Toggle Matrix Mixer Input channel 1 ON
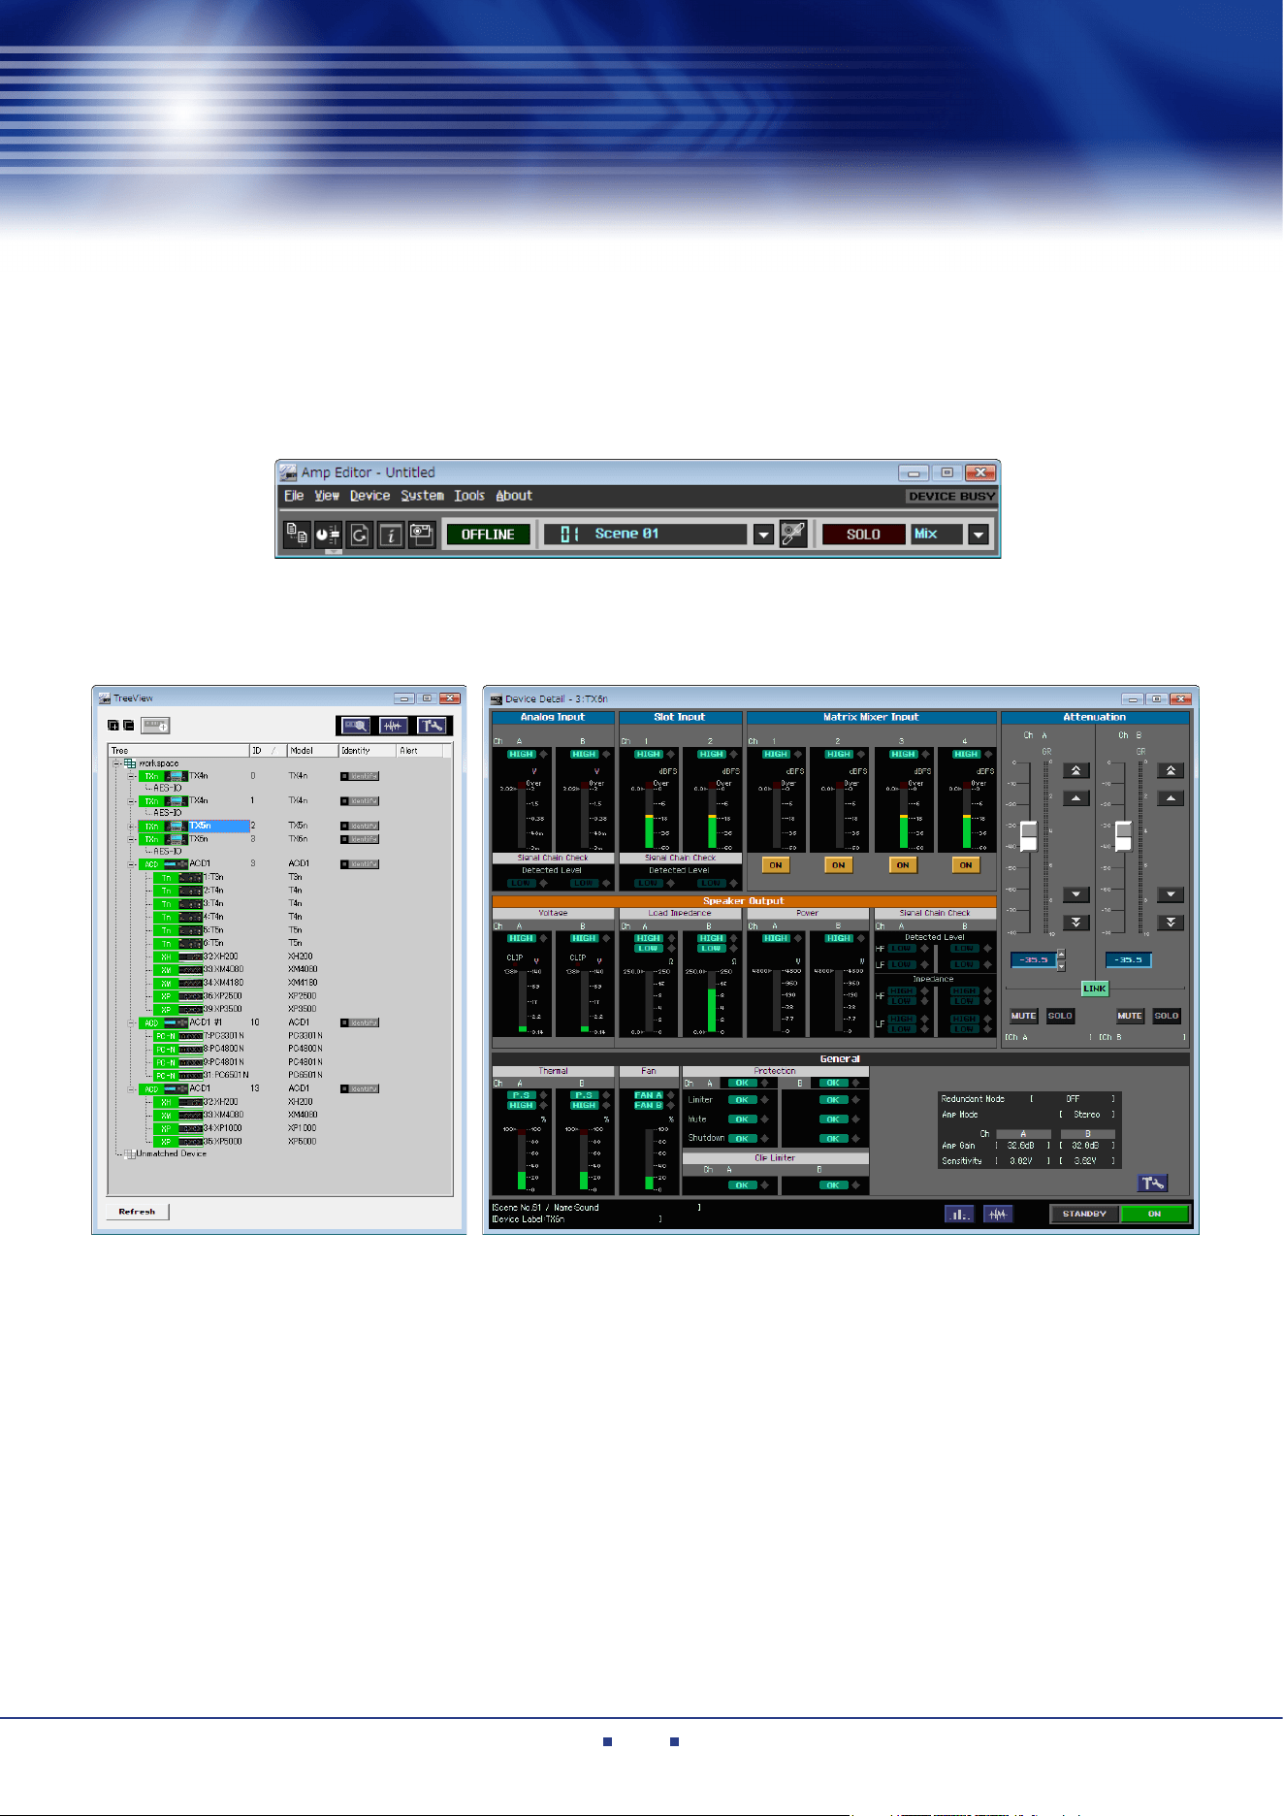Image resolution: width=1284 pixels, height=1816 pixels. 775,865
